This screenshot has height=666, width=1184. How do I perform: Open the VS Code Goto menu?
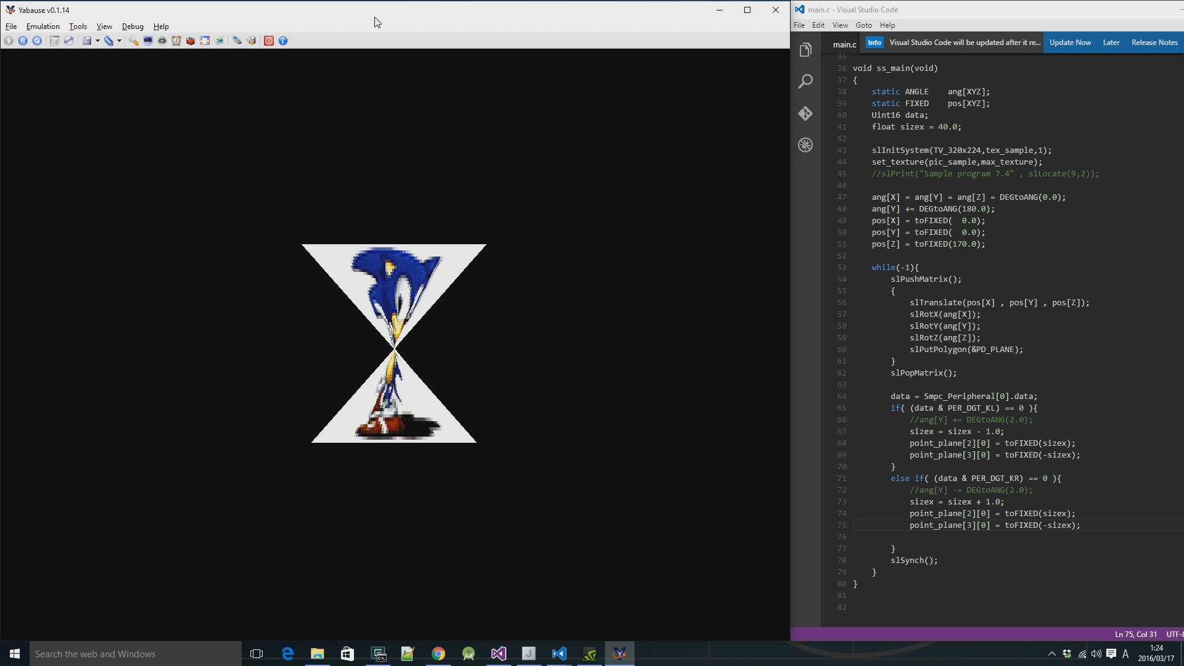coord(864,25)
